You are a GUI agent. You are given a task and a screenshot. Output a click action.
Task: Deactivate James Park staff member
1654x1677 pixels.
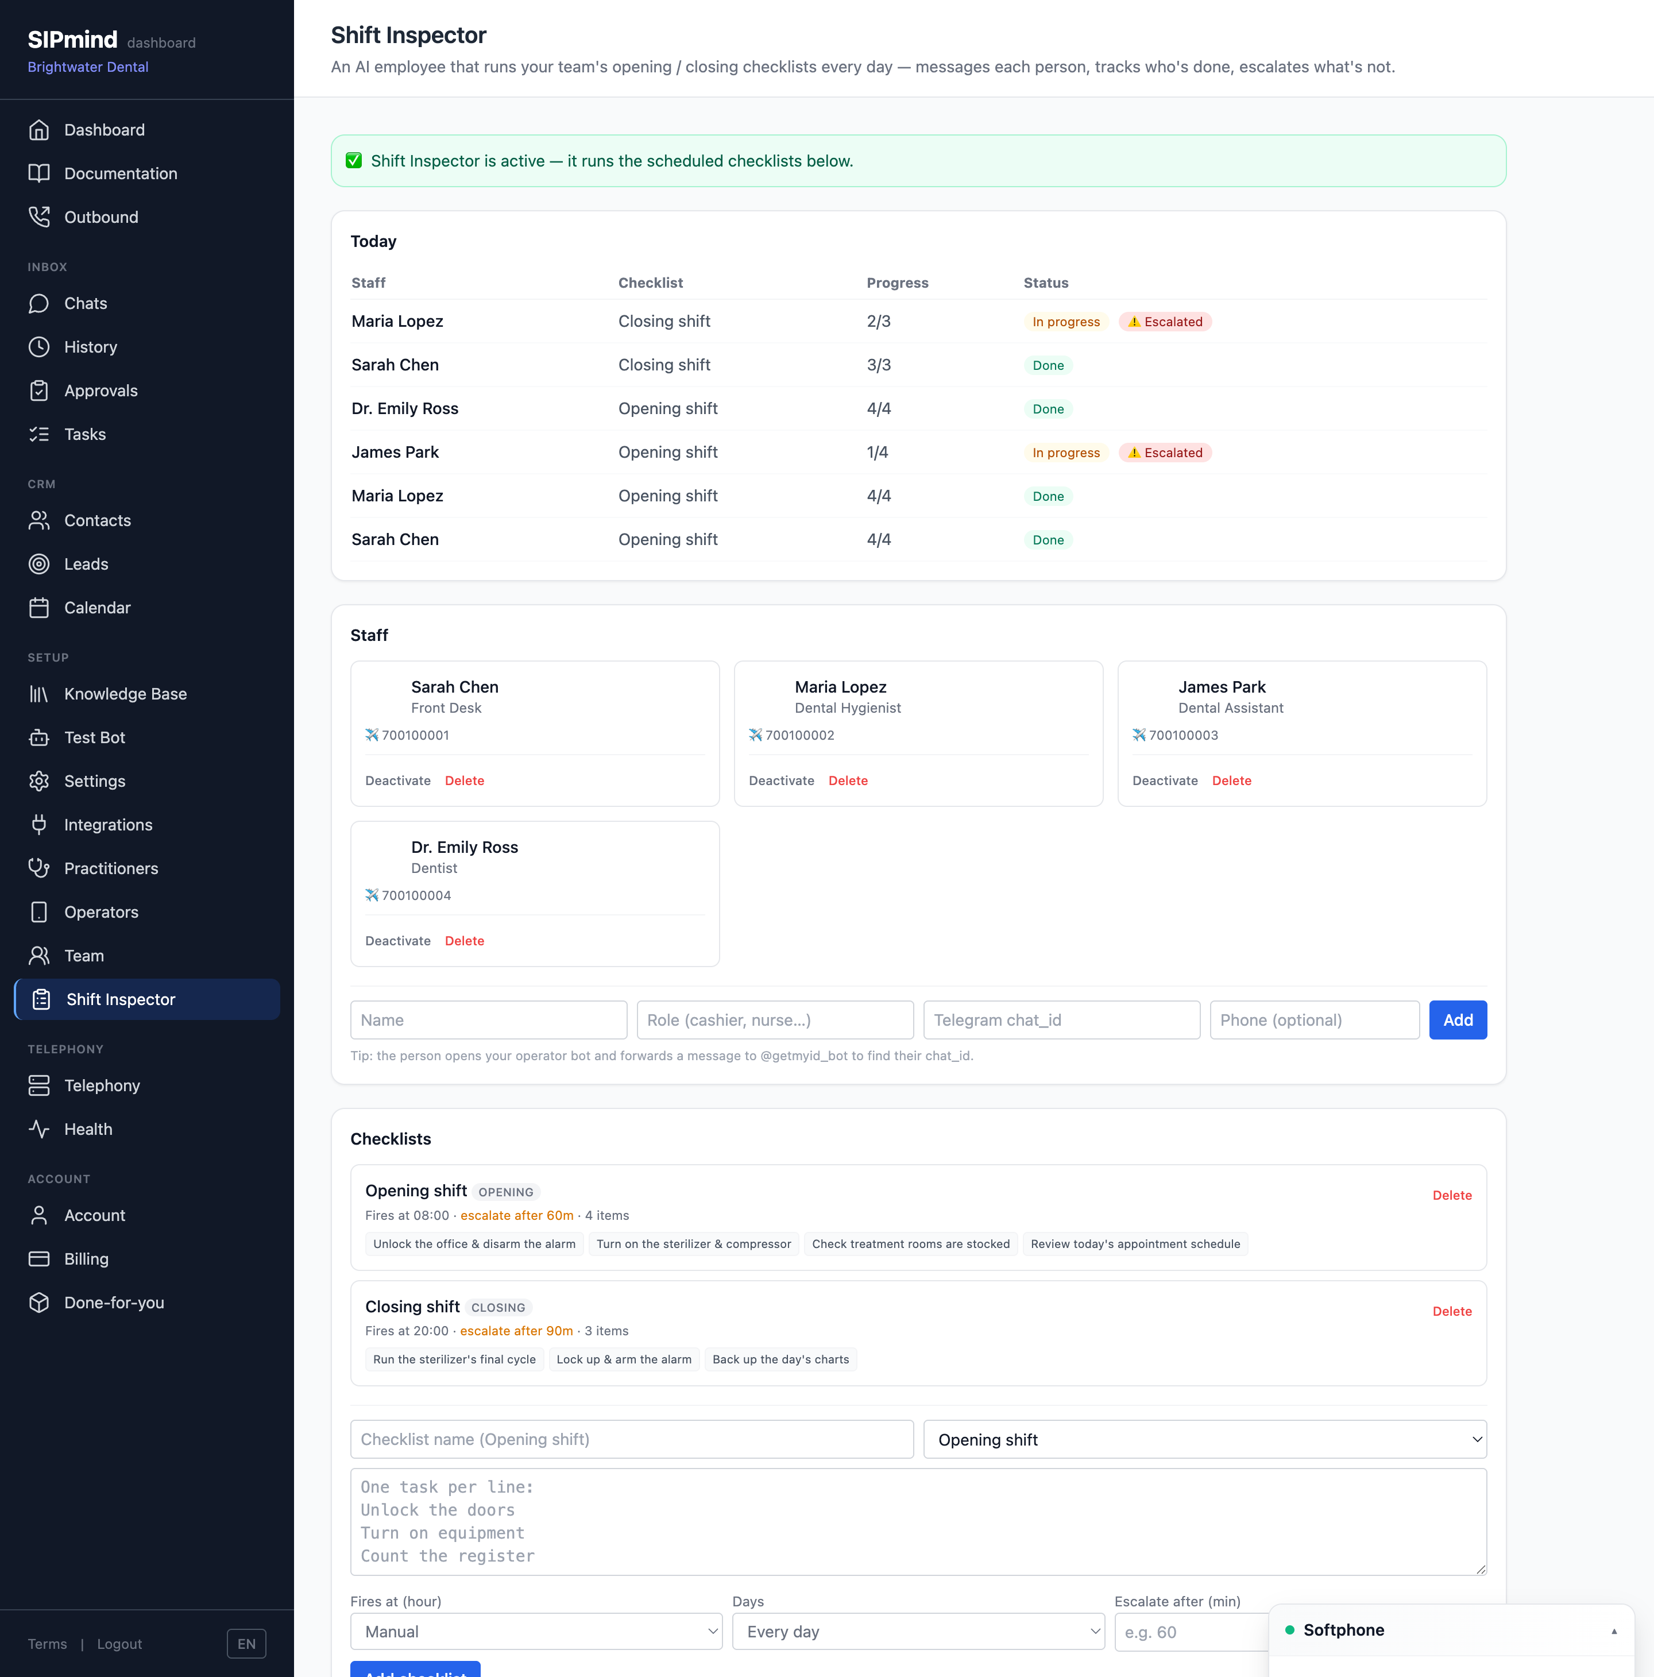coord(1165,780)
